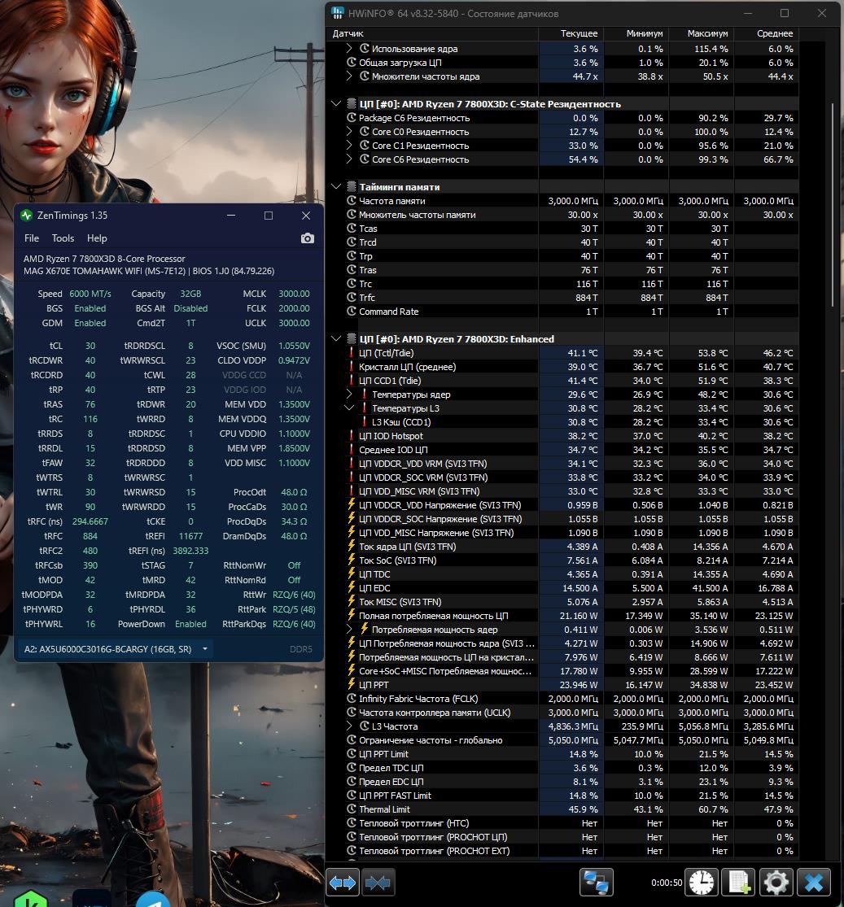Click the thermometer icon of Кристалл ЦП (среднее)
The height and width of the screenshot is (907, 844).
[351, 367]
